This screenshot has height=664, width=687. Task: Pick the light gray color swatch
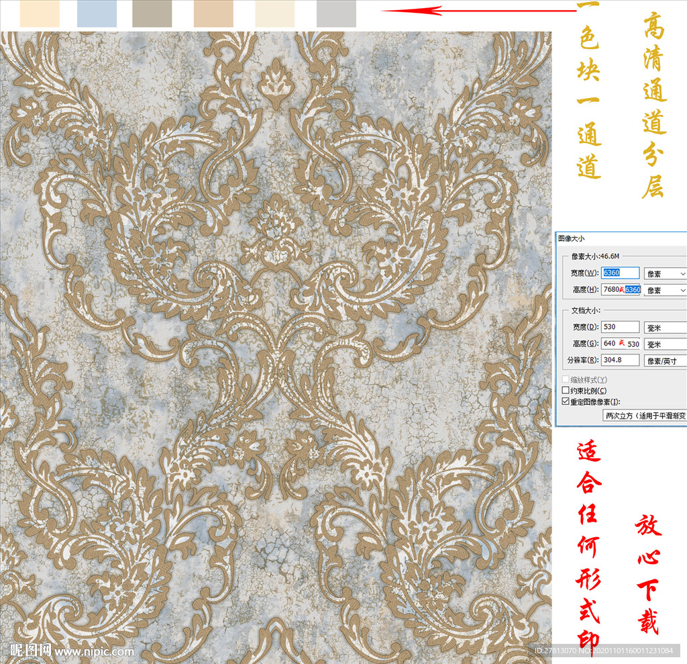coord(336,13)
